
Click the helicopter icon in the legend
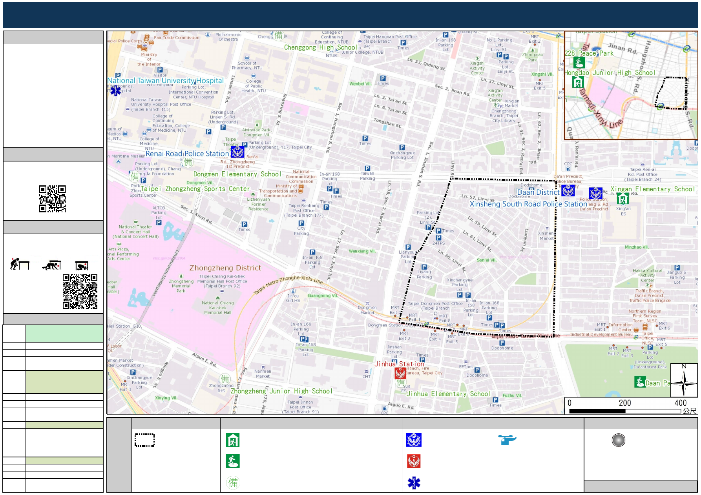pos(507,440)
